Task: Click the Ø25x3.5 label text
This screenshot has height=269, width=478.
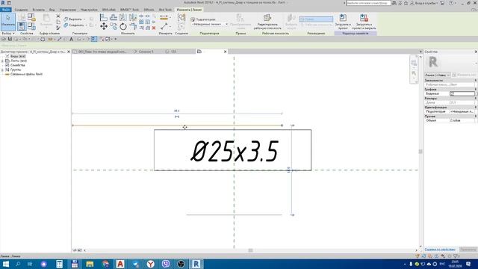Action: pos(235,151)
